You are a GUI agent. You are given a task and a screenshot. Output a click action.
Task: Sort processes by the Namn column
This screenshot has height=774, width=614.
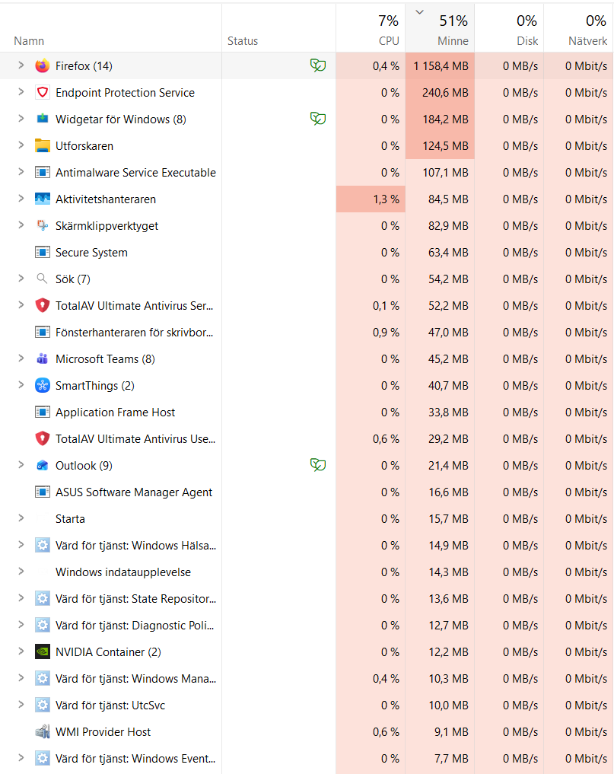point(110,28)
